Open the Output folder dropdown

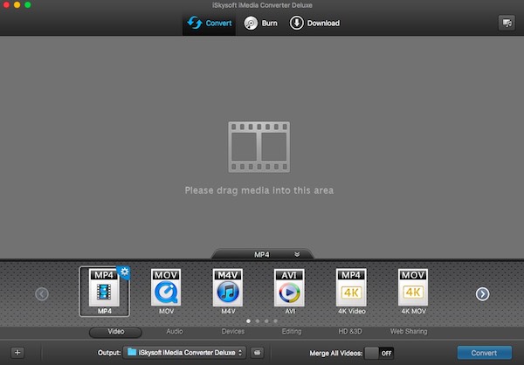(186, 353)
